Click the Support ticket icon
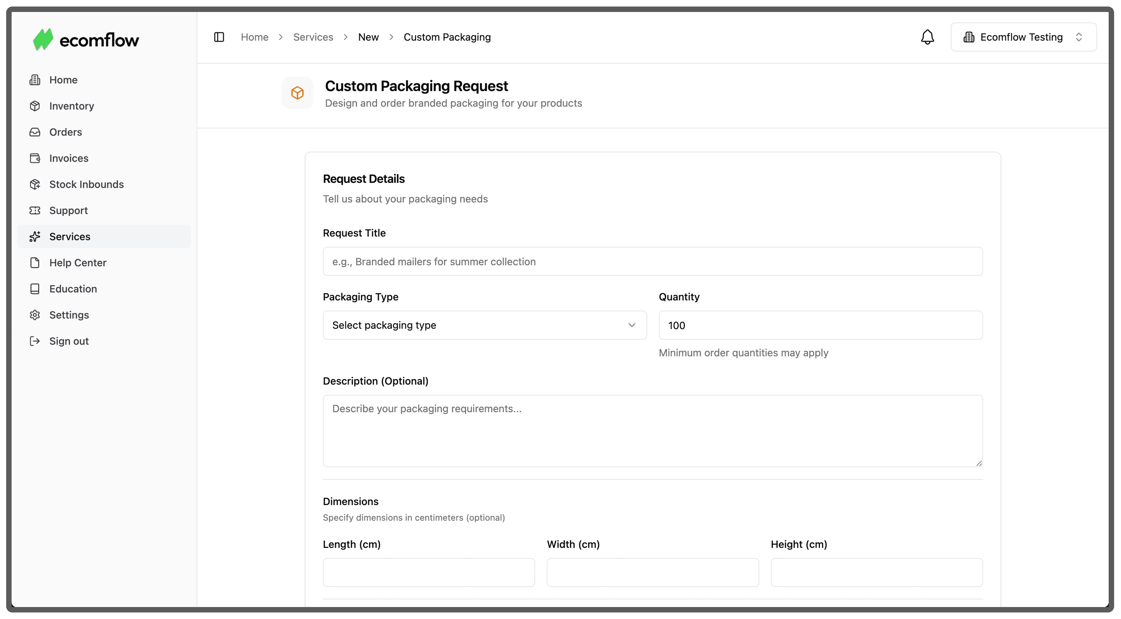The image size is (1121, 619). (35, 210)
